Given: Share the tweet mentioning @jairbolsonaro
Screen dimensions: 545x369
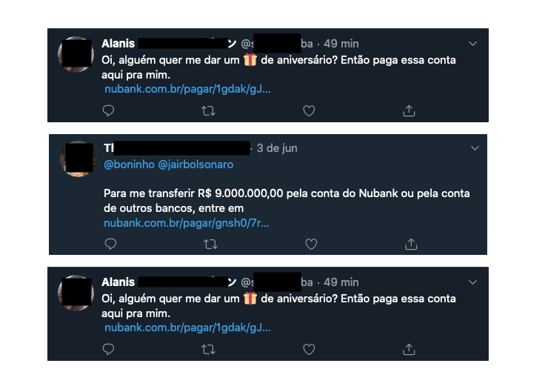Looking at the screenshot, I should [x=411, y=244].
